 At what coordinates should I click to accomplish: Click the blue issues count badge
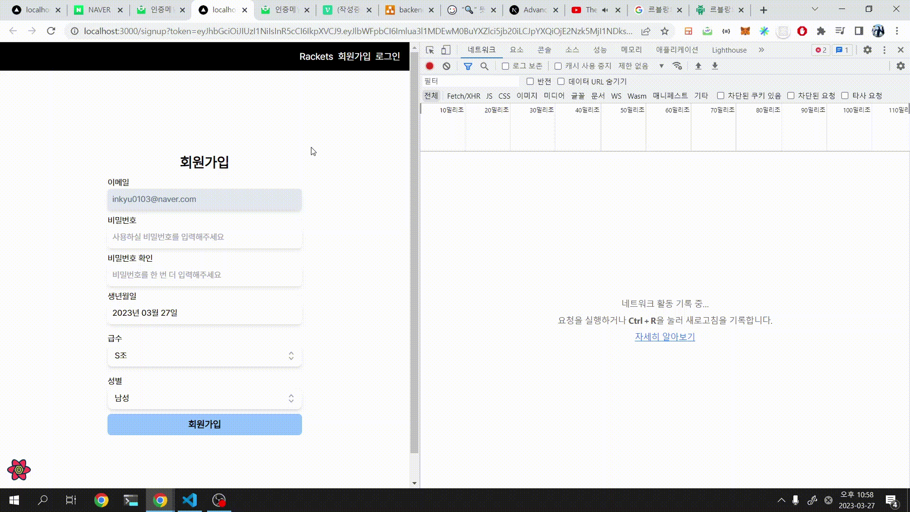pyautogui.click(x=842, y=50)
